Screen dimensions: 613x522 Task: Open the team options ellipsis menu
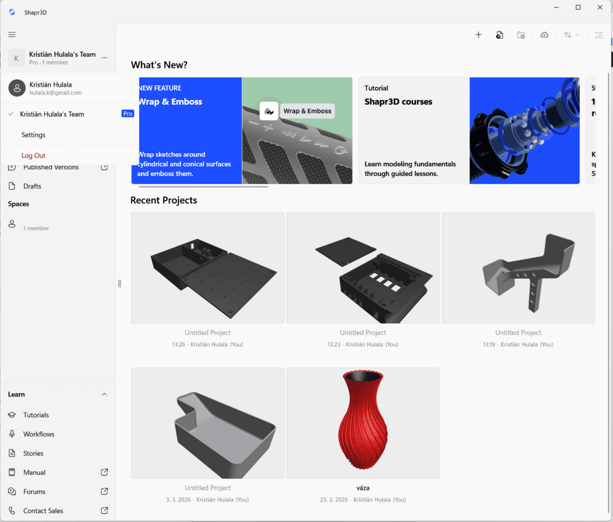pyautogui.click(x=105, y=58)
